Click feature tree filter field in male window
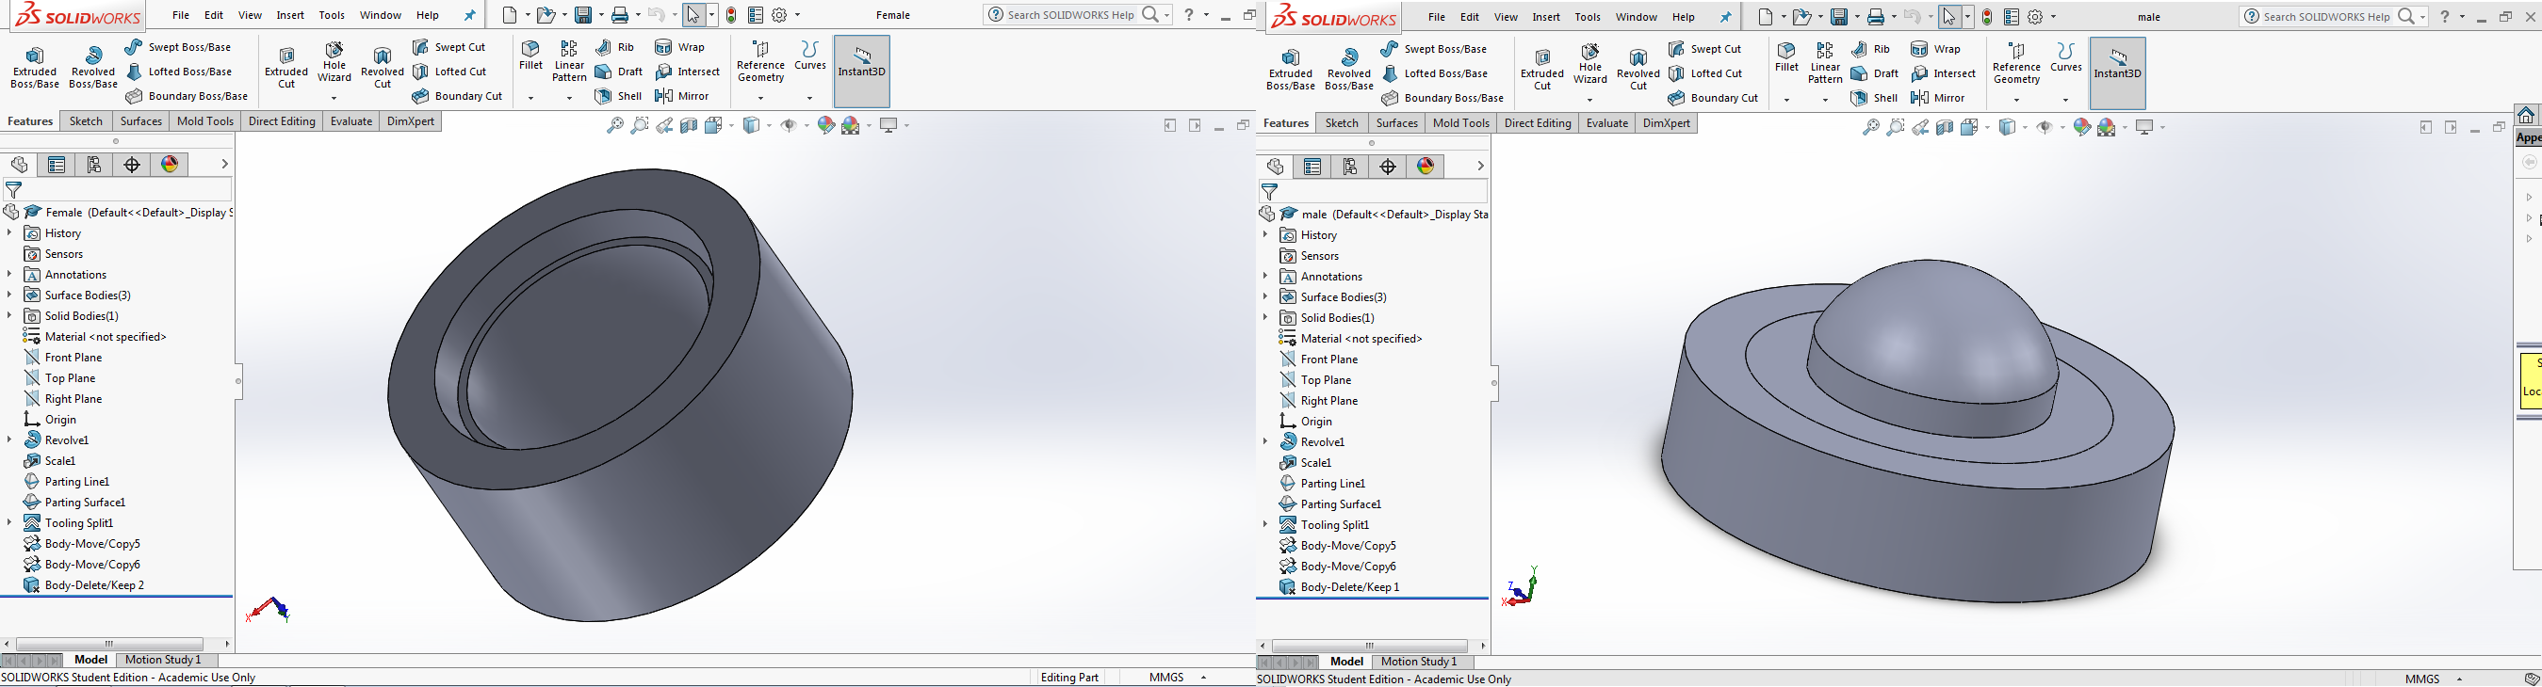Image resolution: width=2542 pixels, height=687 pixels. coord(1373,192)
